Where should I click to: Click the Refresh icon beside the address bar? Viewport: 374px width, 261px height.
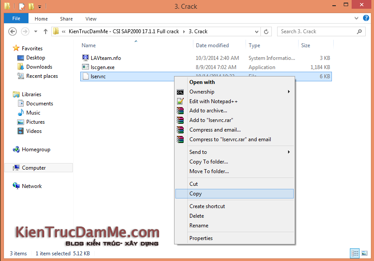pos(266,31)
